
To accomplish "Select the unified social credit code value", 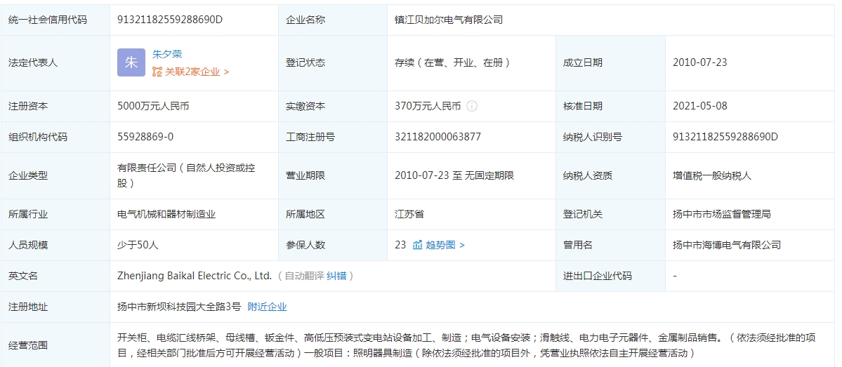I will coord(170,20).
